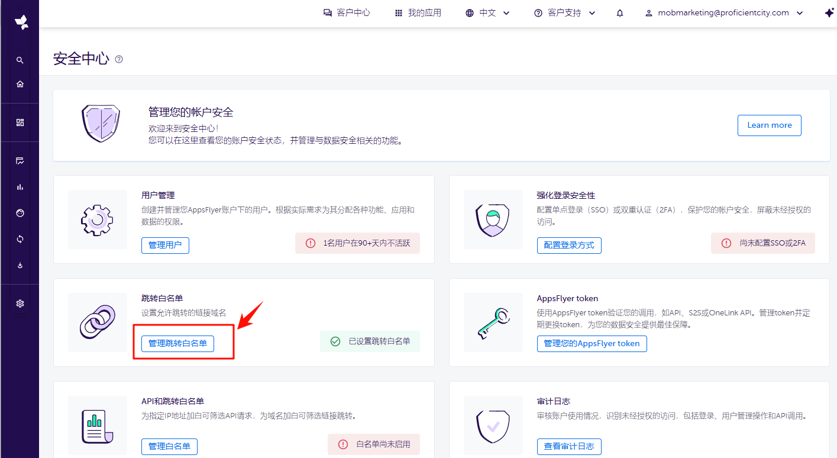
Task: Click the 管理您的帐户安全 heading
Action: pyautogui.click(x=190, y=112)
